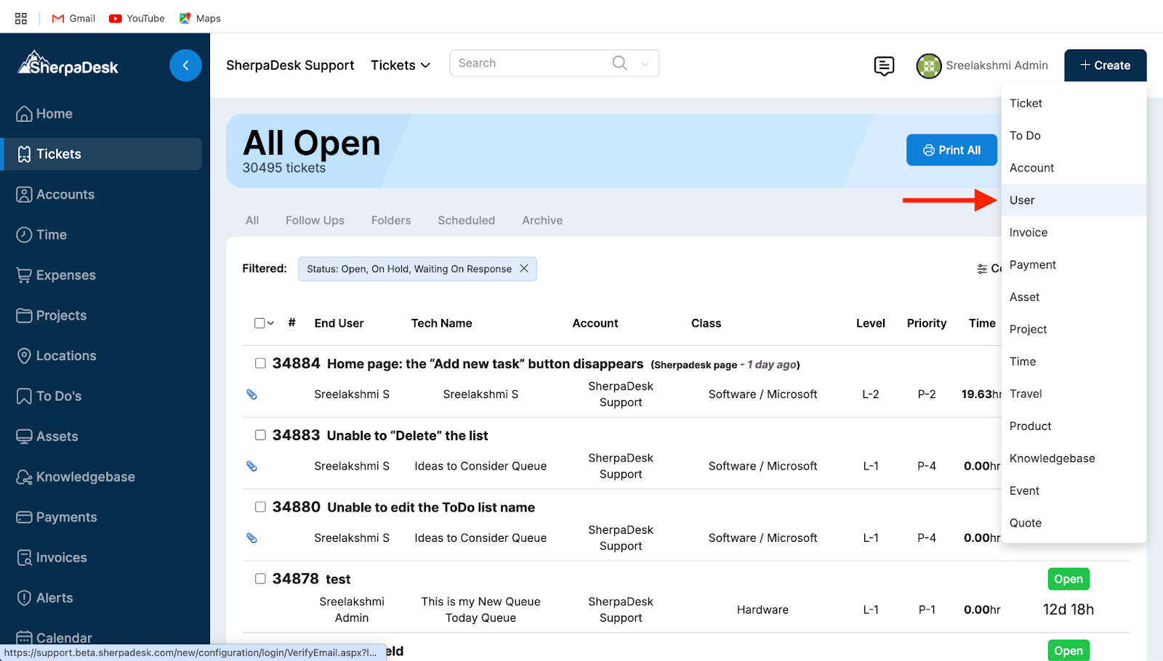Check the select-all tickets checkbox

(259, 323)
